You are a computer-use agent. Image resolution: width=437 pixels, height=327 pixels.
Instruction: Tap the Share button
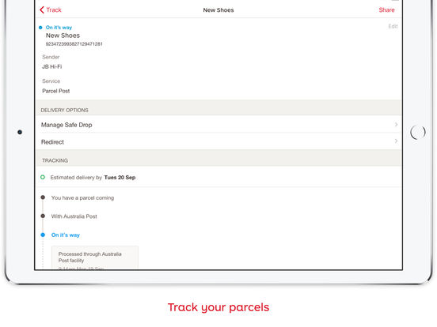click(x=386, y=10)
